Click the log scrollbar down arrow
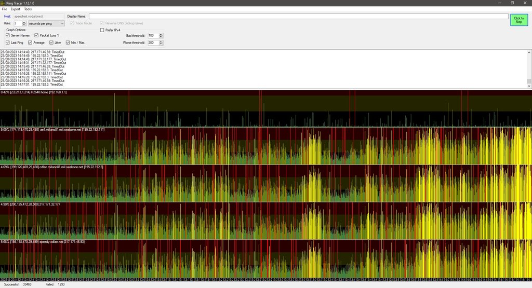This screenshot has height=288, width=532. pos(528,86)
